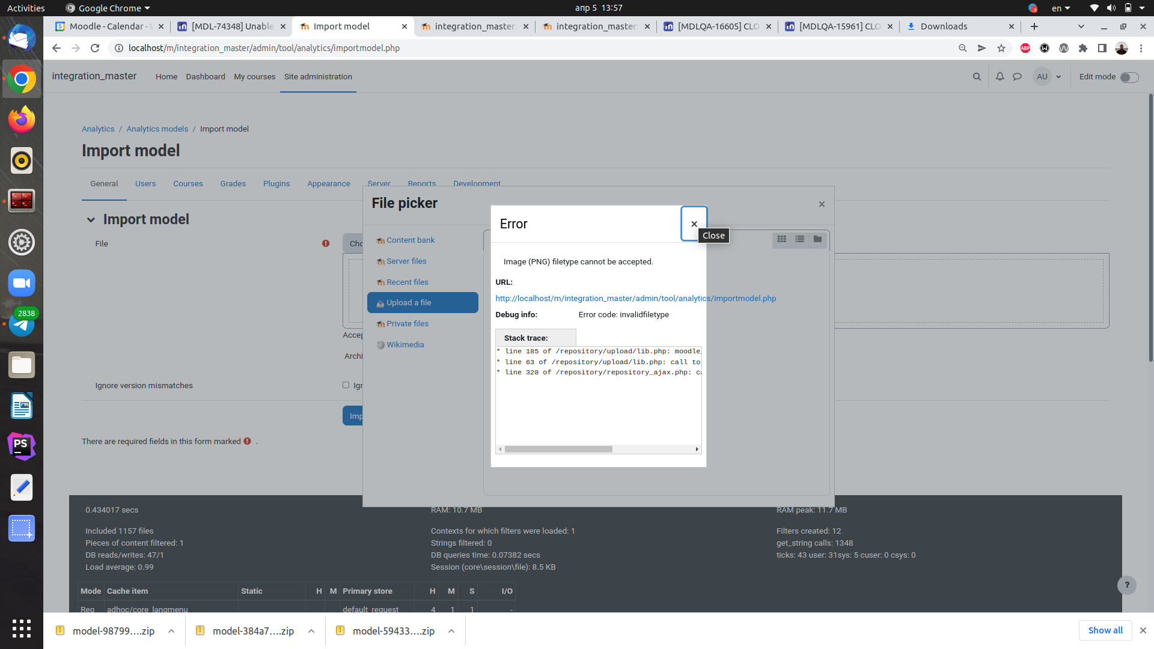Switch file picker to list view

click(x=799, y=239)
